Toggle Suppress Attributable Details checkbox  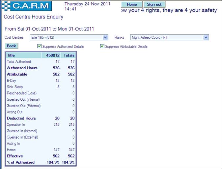coord(102,47)
